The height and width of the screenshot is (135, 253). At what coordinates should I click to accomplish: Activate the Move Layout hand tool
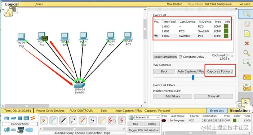coord(247,24)
